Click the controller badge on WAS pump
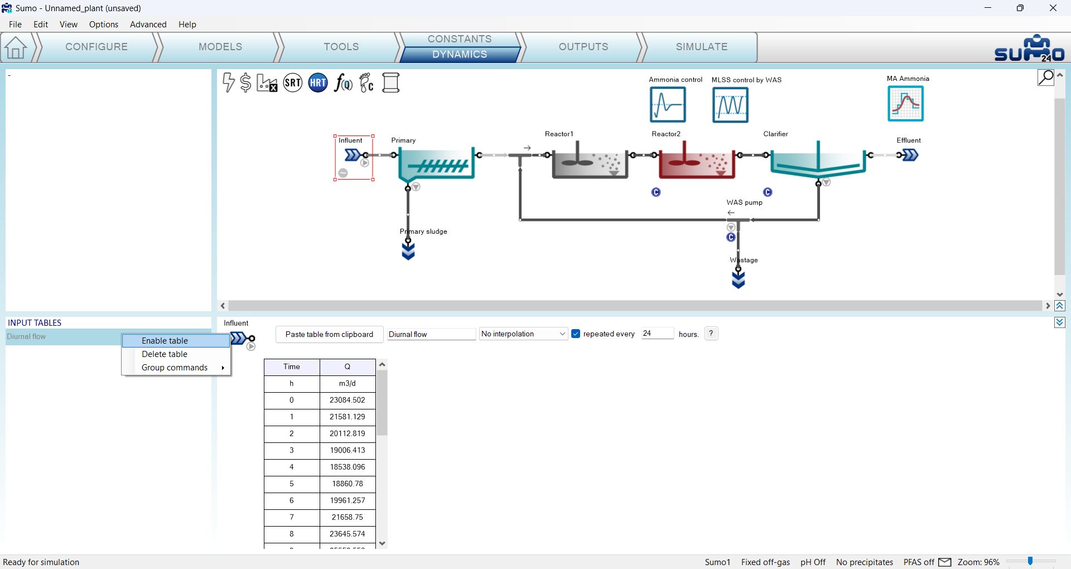Viewport: 1071px width, 569px height. pyautogui.click(x=731, y=238)
